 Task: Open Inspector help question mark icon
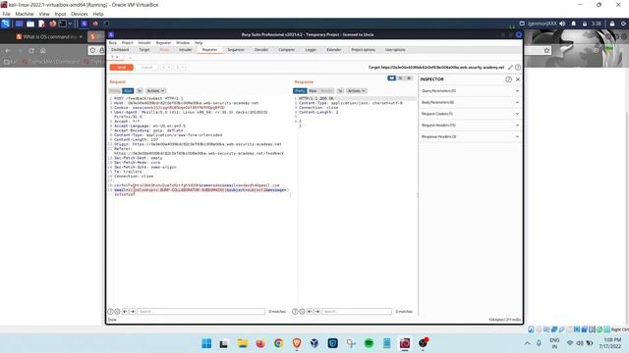pyautogui.click(x=508, y=79)
